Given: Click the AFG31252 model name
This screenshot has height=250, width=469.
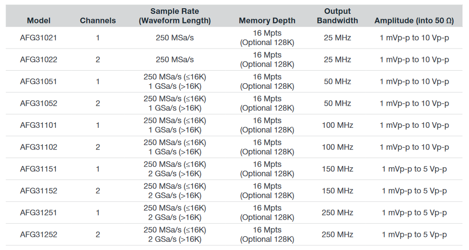Looking at the screenshot, I should [39, 235].
